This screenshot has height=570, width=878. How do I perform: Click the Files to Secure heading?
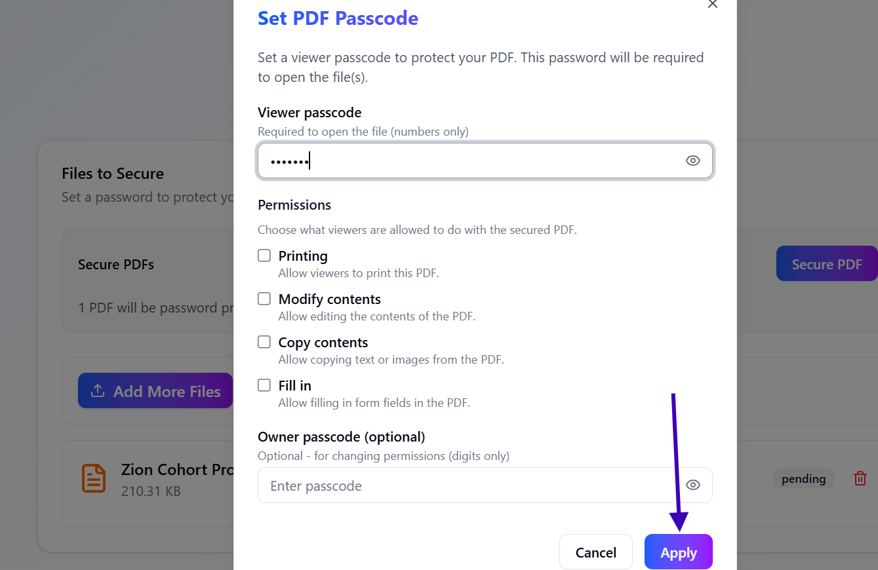coord(112,173)
